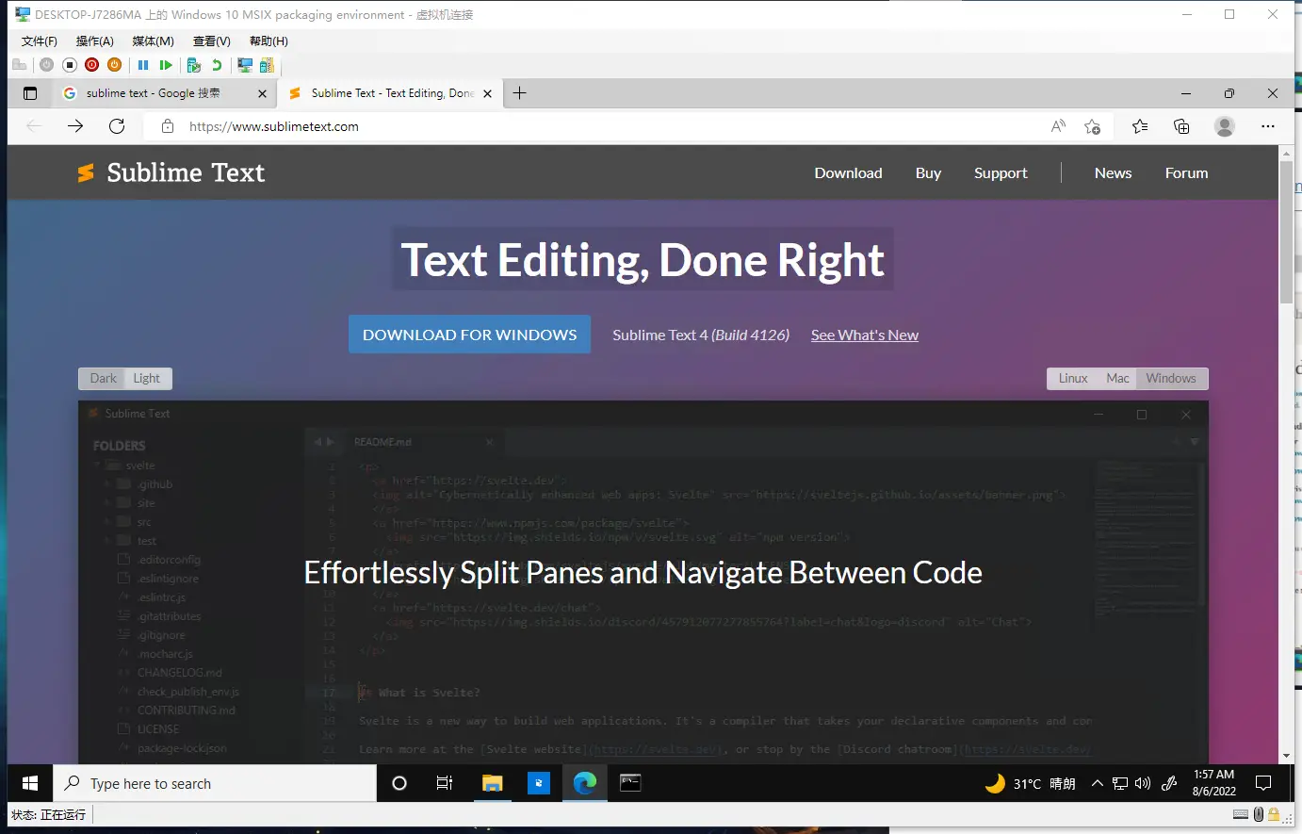Click the Download for Windows button

(x=469, y=335)
